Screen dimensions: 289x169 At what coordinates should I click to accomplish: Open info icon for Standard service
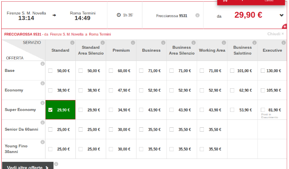(x=72, y=42)
